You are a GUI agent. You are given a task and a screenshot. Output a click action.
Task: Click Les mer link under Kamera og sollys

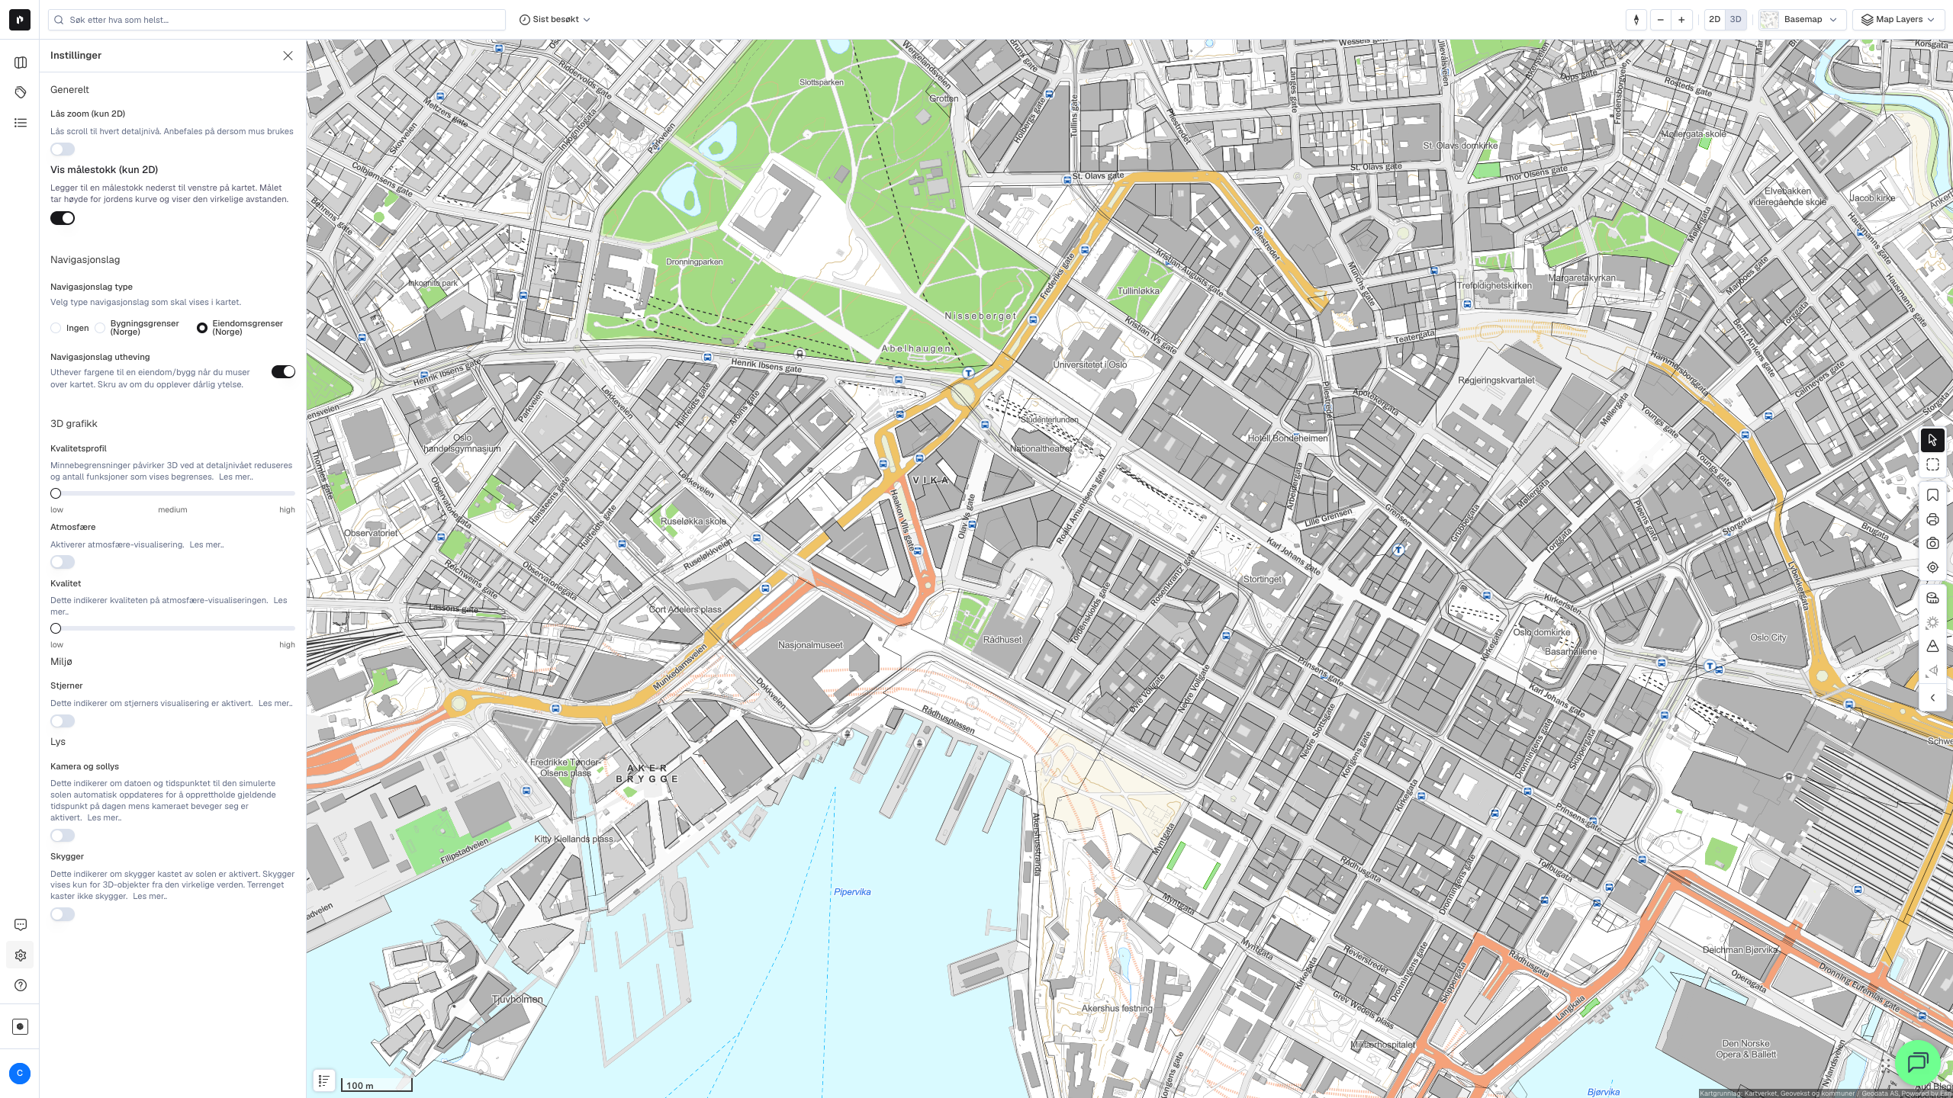point(105,818)
